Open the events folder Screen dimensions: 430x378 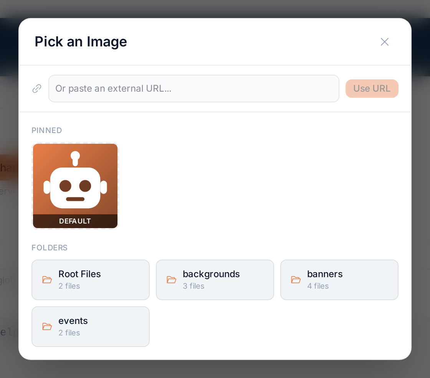tap(91, 327)
